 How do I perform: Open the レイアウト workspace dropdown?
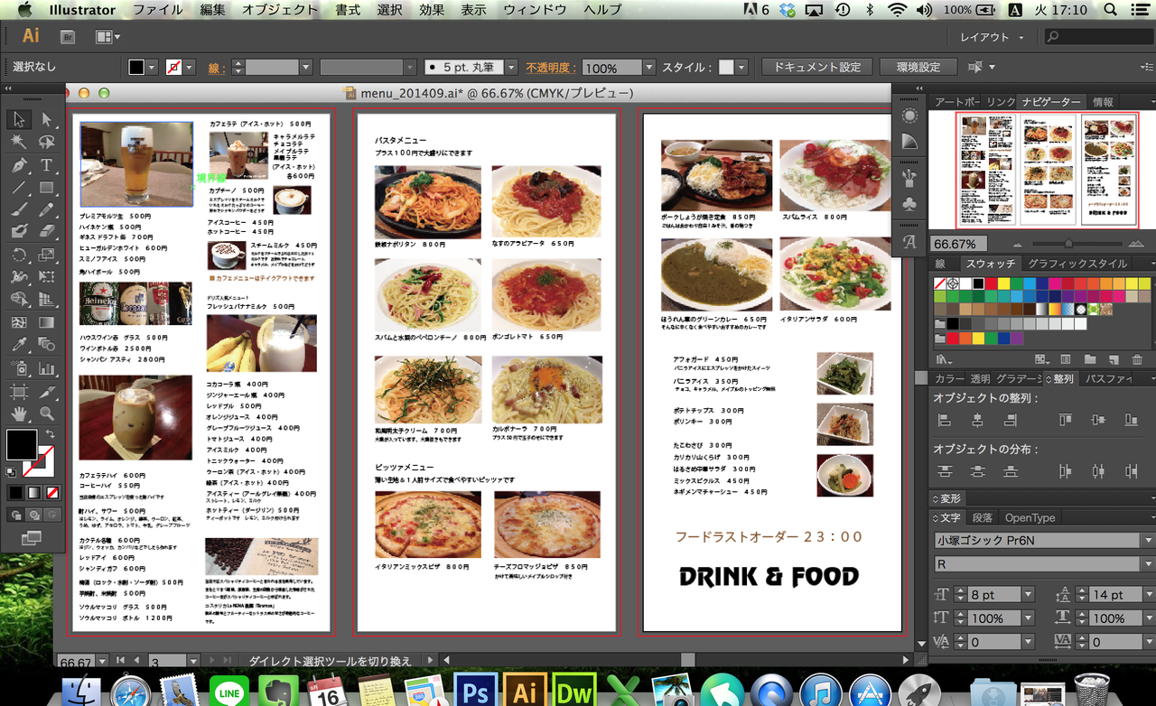pos(992,37)
